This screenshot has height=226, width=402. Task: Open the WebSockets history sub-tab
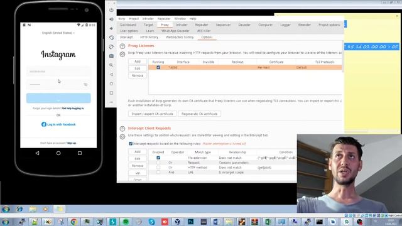click(180, 37)
